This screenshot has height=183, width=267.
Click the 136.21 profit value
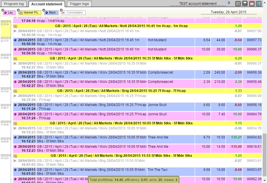coord(236,137)
